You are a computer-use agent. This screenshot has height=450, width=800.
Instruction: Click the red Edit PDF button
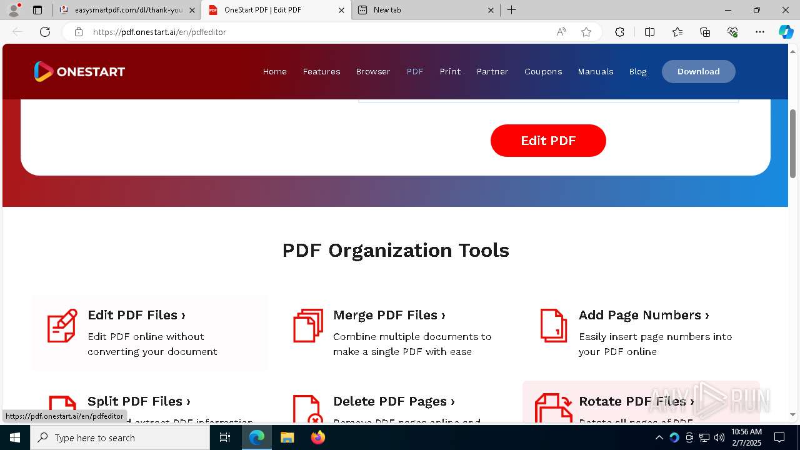tap(548, 141)
